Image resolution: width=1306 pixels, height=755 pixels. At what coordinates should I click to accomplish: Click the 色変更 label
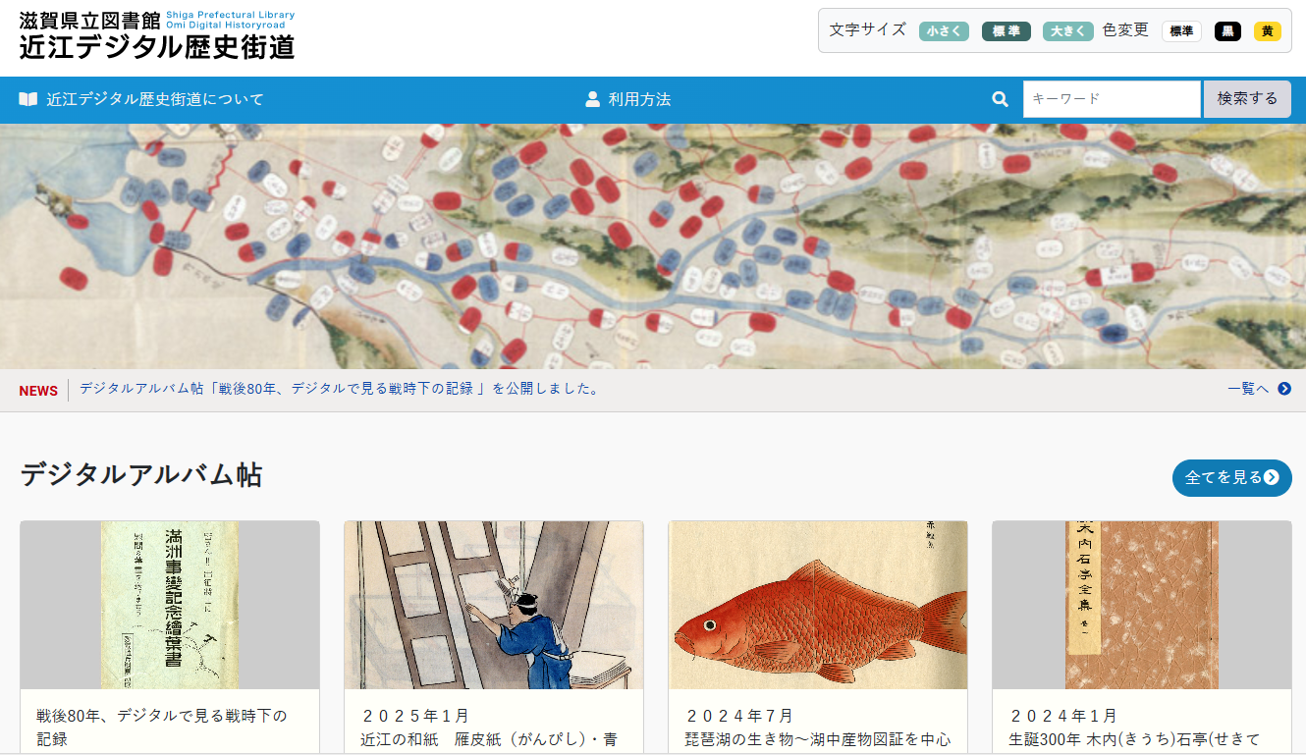point(1125,30)
